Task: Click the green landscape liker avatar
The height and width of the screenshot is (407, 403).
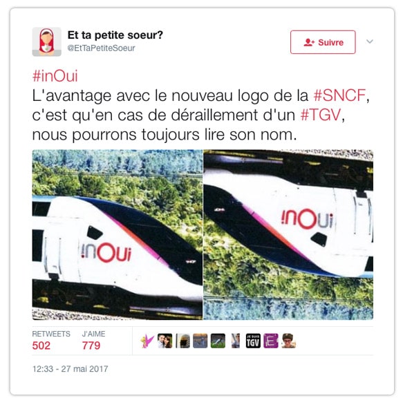Action: tap(218, 341)
